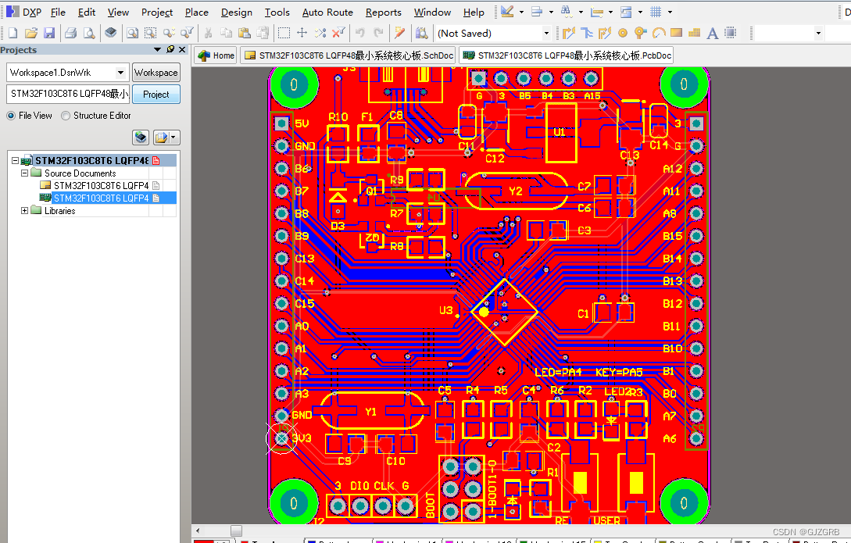Choose the Structure Editor radio option
The width and height of the screenshot is (851, 543).
click(66, 116)
